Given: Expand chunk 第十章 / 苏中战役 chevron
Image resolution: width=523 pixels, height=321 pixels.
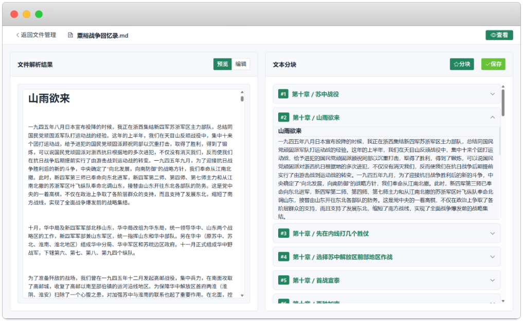Looking at the screenshot, I should tap(492, 94).
